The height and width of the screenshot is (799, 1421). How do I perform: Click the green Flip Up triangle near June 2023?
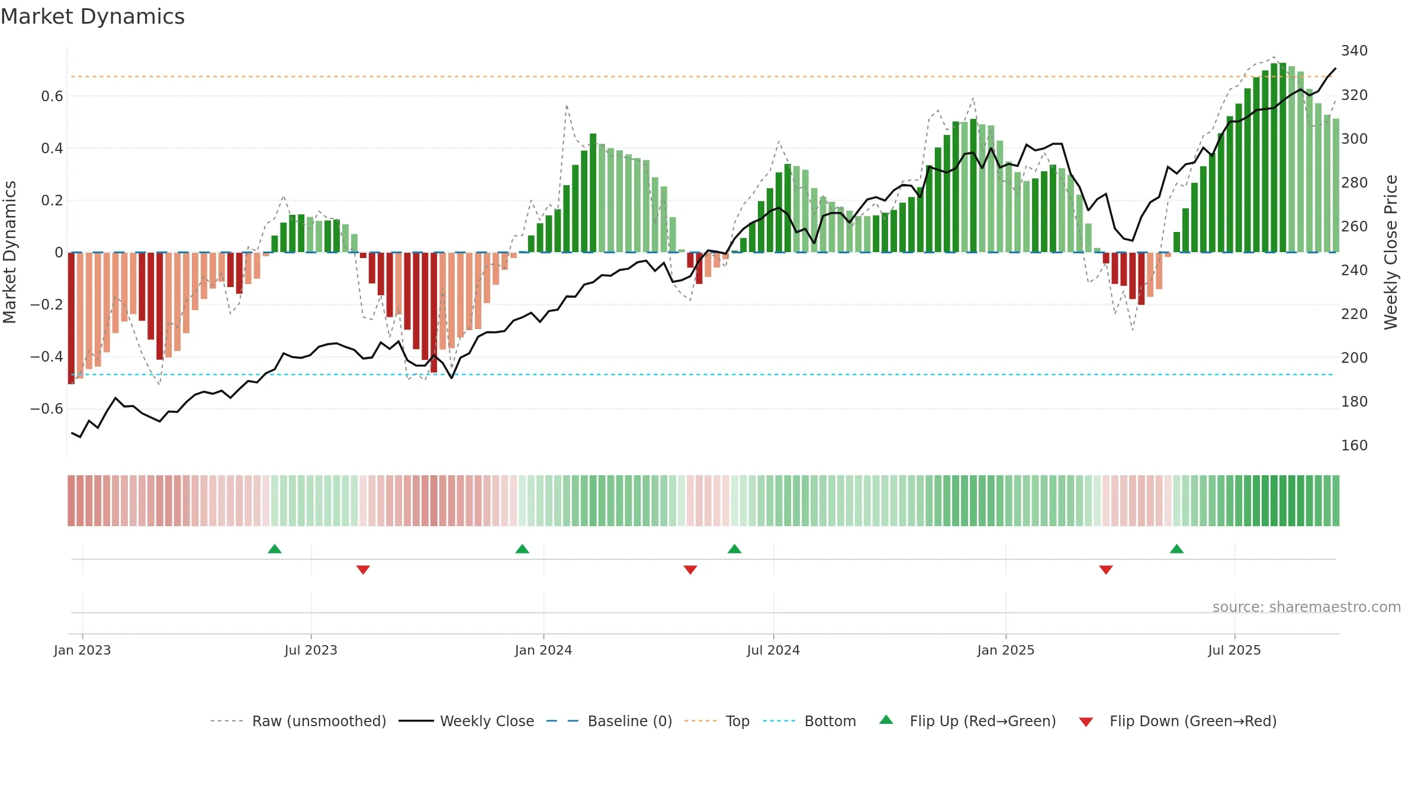coord(275,549)
